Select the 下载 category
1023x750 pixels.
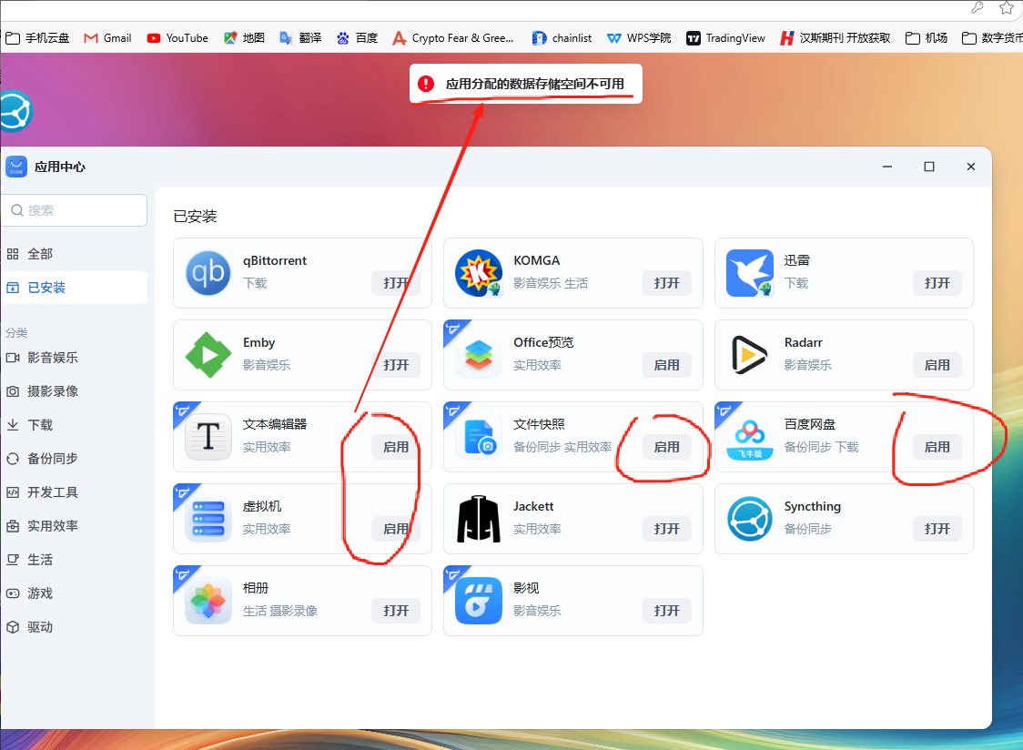pos(74,425)
